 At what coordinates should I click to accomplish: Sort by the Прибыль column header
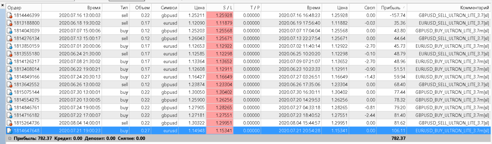[392, 8]
